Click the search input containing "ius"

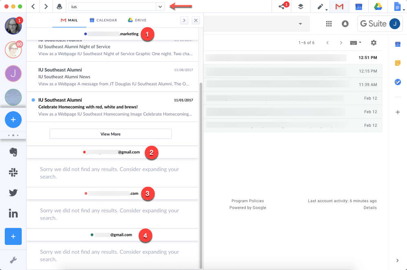112,6
